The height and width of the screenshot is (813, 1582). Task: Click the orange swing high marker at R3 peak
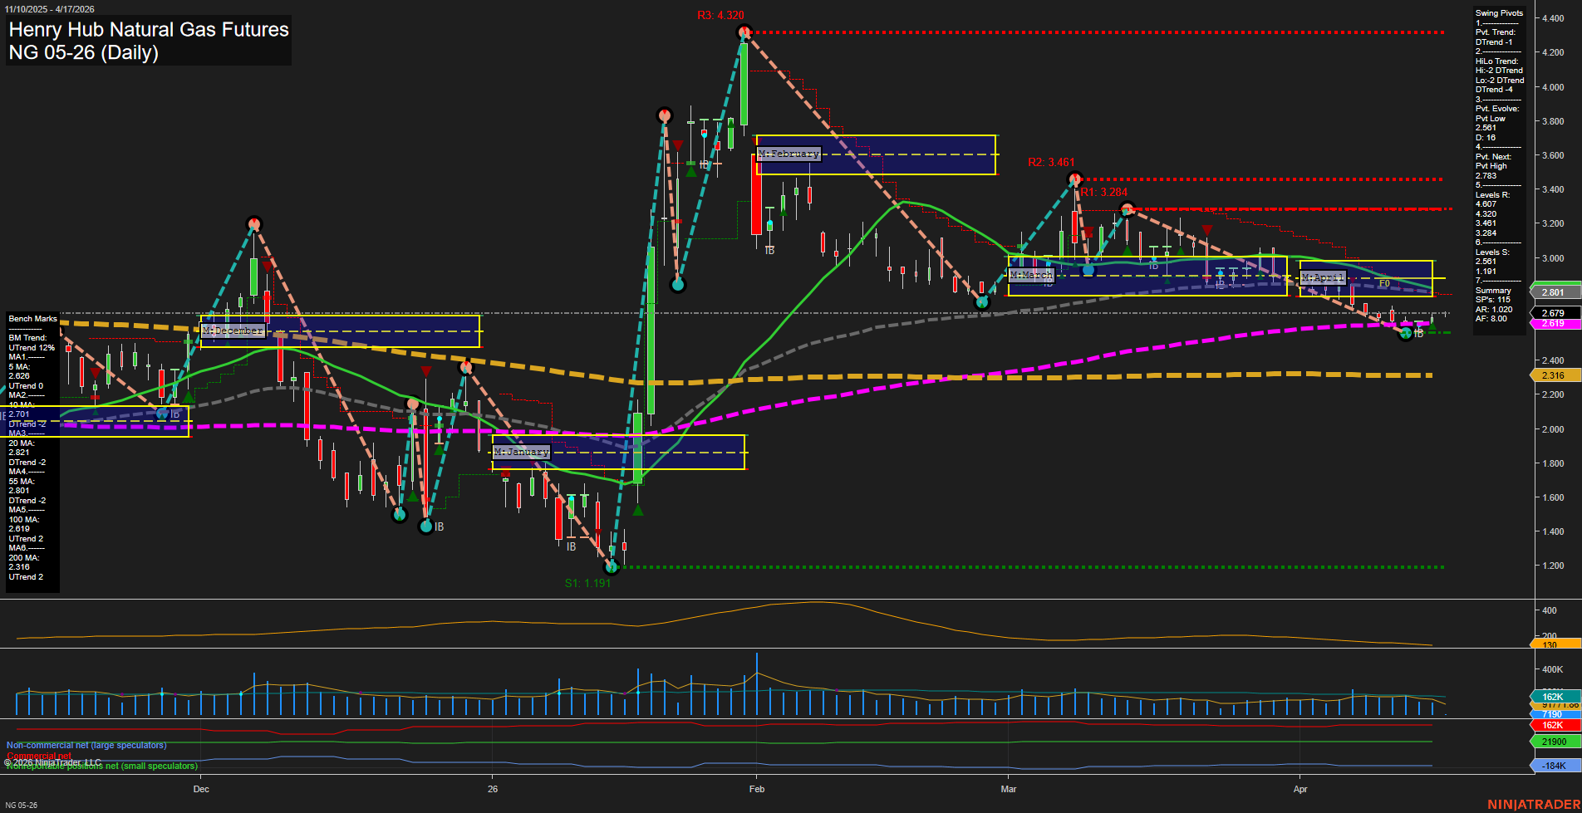click(742, 32)
